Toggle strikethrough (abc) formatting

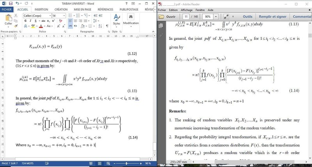coord(43,21)
